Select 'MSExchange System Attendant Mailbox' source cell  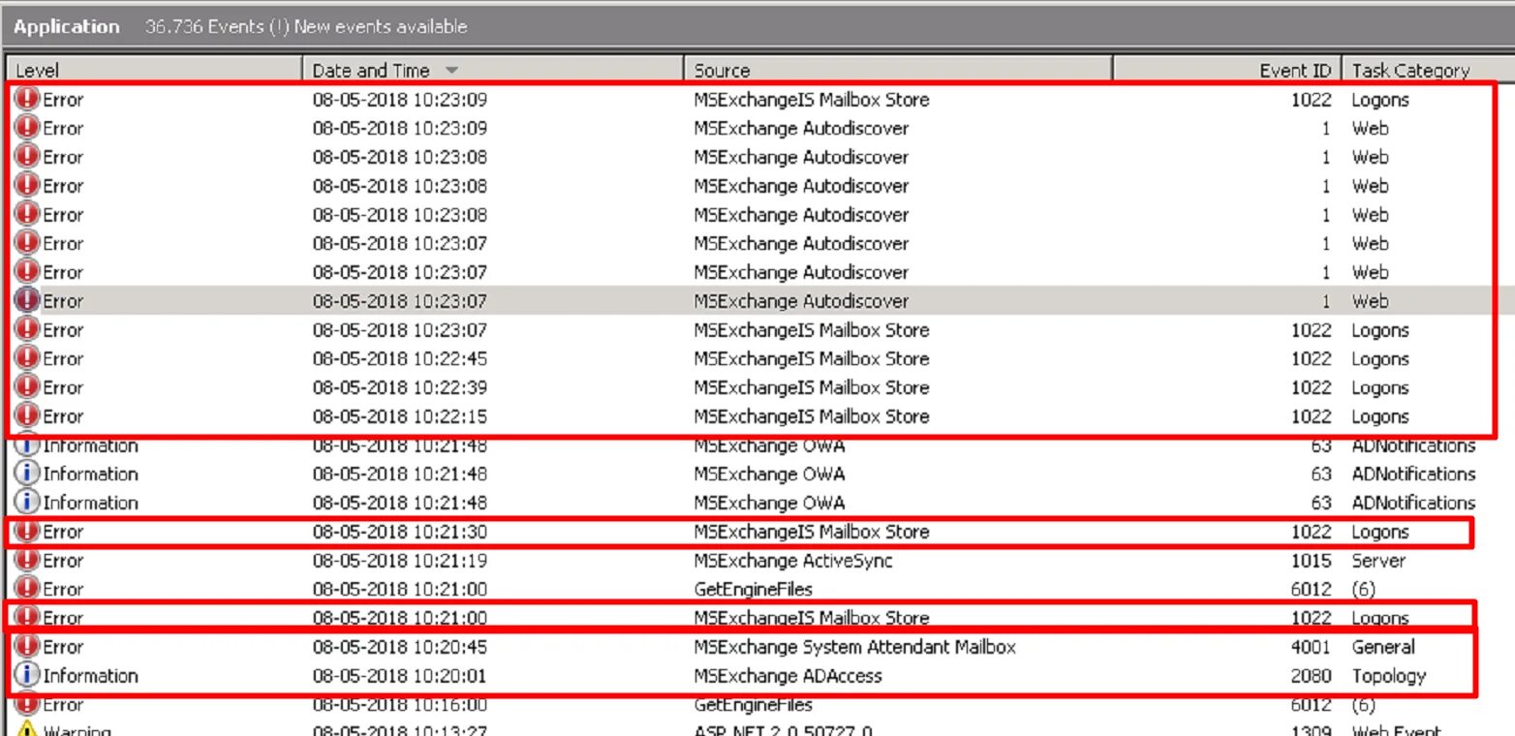point(854,647)
